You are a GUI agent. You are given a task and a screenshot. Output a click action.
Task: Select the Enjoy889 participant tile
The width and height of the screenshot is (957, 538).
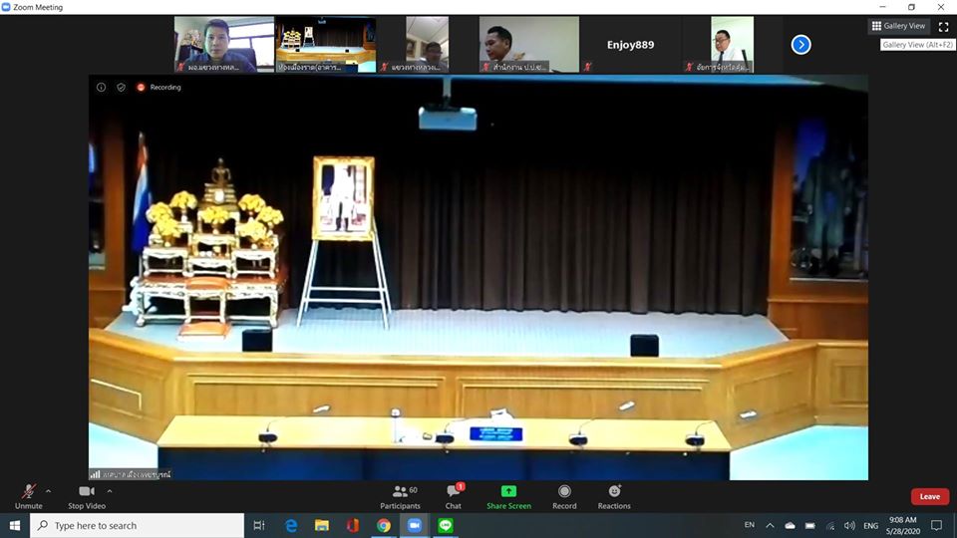(630, 45)
